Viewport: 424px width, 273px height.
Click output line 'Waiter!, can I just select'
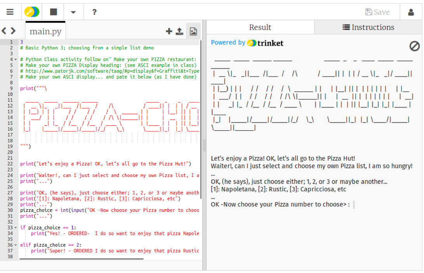[x=311, y=166]
